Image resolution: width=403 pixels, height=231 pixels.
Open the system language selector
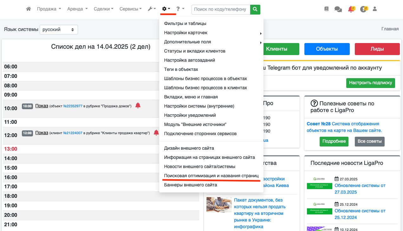59,29
